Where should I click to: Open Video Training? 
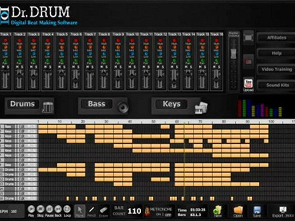pyautogui.click(x=277, y=69)
